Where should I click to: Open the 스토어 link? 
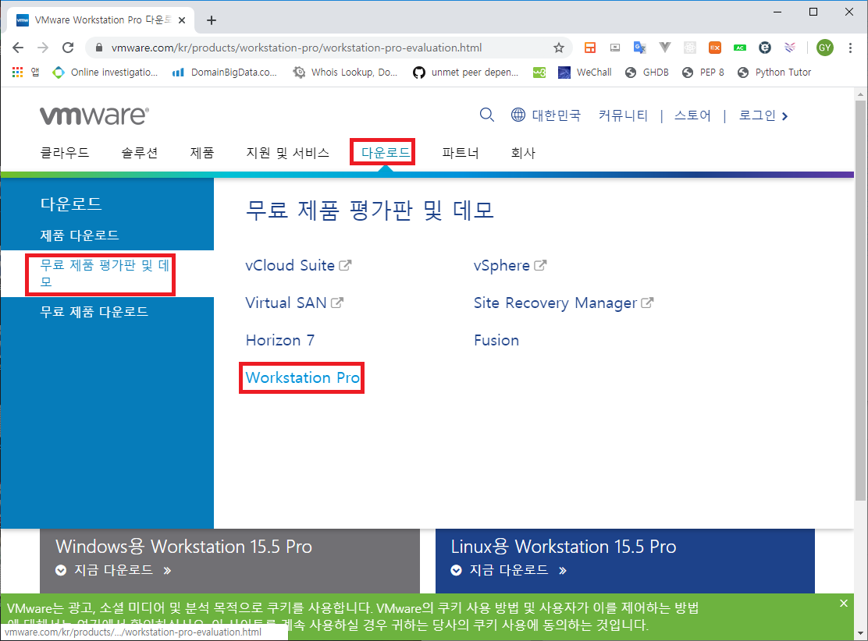(x=692, y=115)
